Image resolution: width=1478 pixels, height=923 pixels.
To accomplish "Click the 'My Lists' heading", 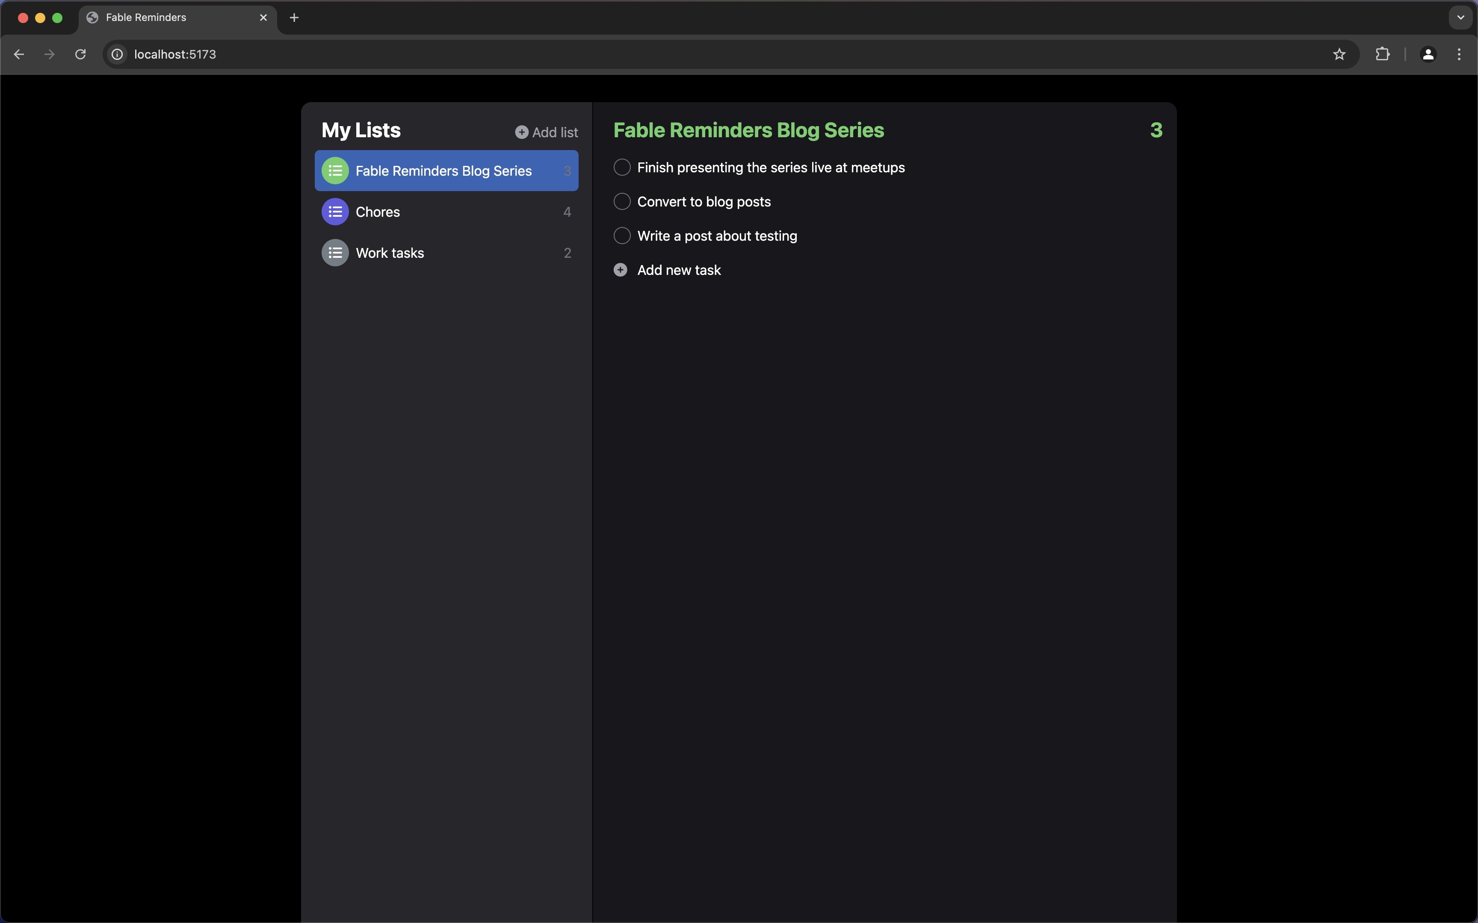I will tap(361, 130).
